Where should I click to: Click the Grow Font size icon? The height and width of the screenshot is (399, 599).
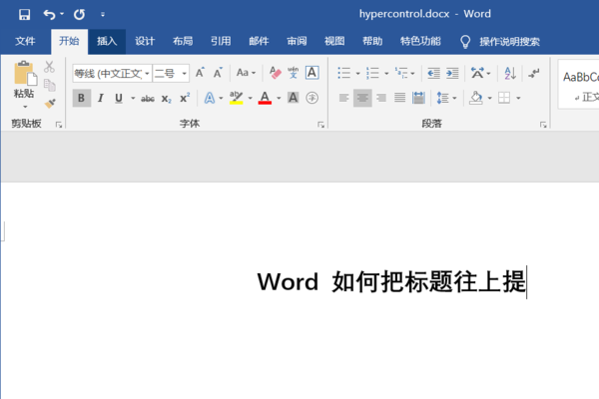pyautogui.click(x=200, y=73)
